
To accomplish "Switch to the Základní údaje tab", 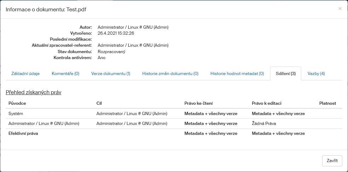I will pyautogui.click(x=25, y=74).
